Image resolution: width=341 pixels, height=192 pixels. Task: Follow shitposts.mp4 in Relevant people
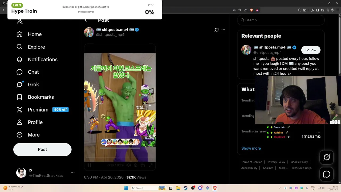(x=311, y=50)
